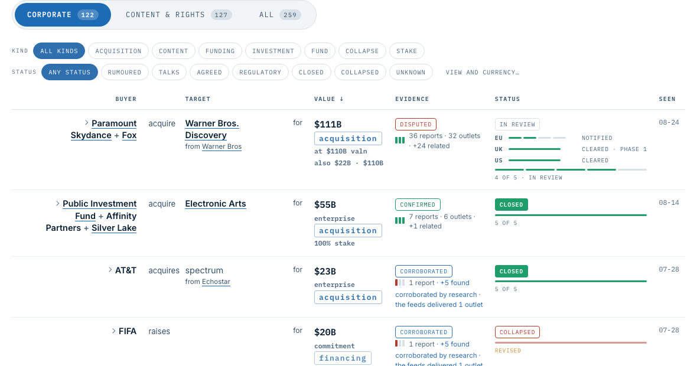Click the 4 of 5 stage progress bar
This screenshot has height=366, width=697.
pos(571,169)
